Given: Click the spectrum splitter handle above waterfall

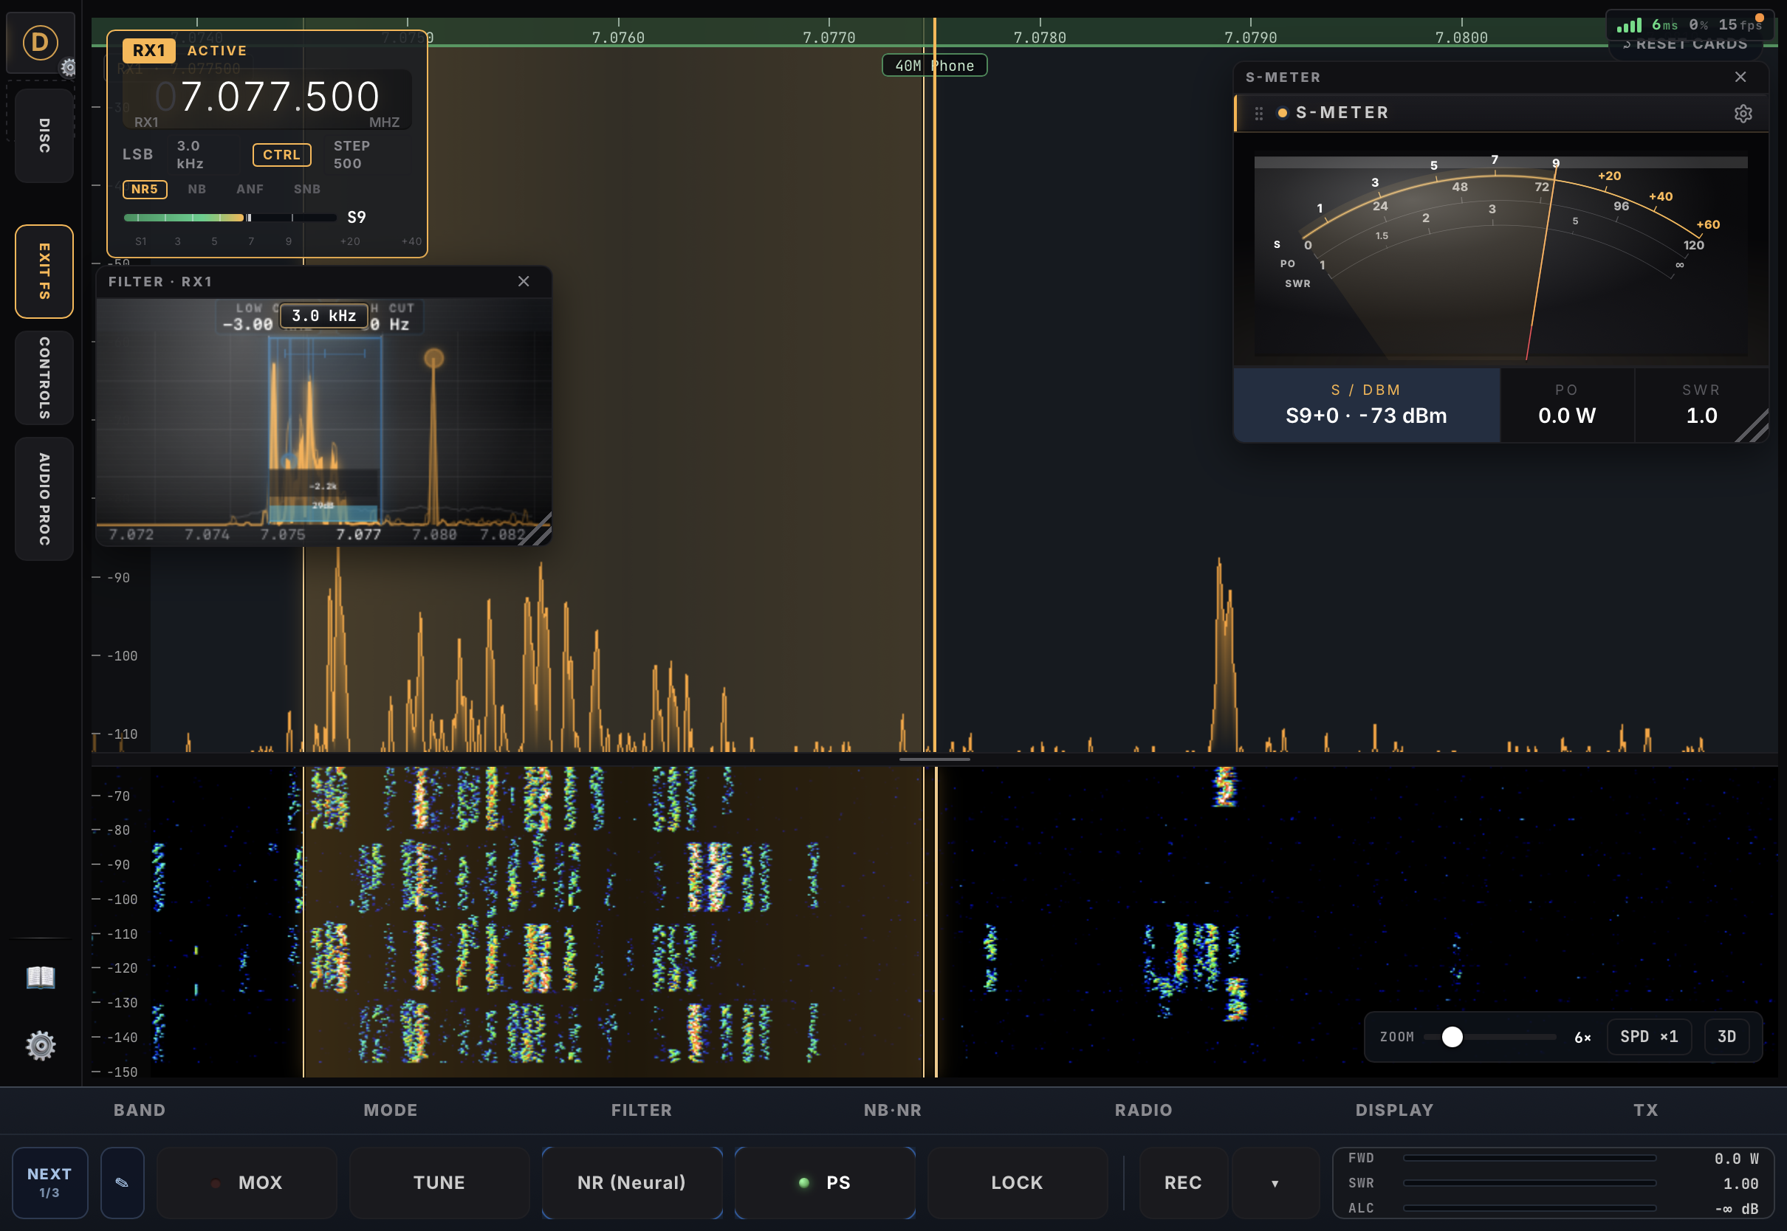Looking at the screenshot, I should pyautogui.click(x=934, y=759).
